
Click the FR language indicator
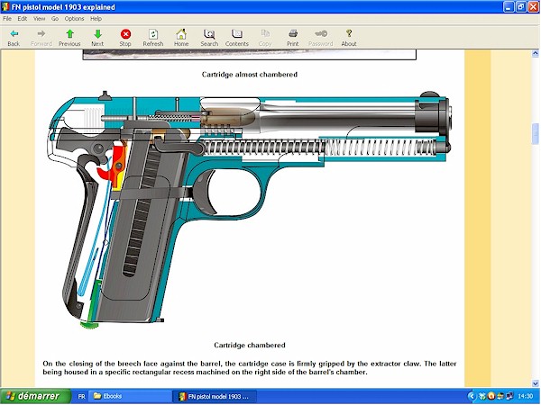81,396
